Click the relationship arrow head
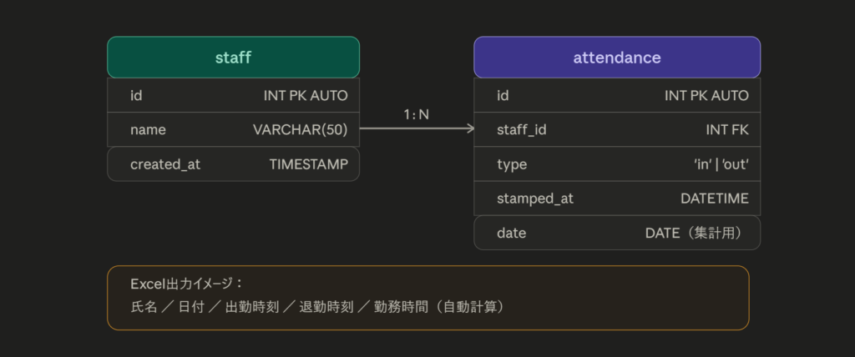This screenshot has width=855, height=357. click(470, 128)
